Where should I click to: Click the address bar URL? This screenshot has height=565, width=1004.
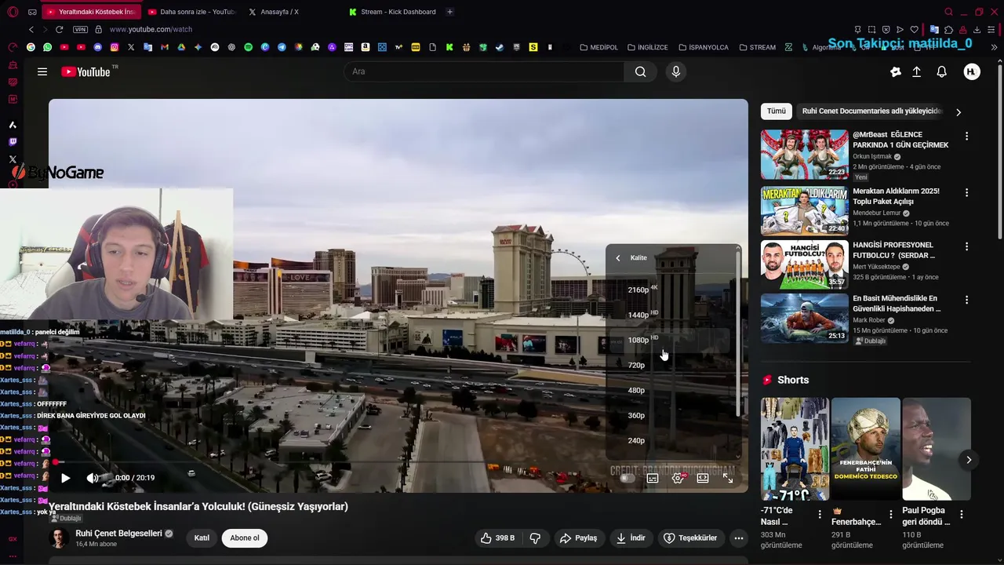(151, 29)
